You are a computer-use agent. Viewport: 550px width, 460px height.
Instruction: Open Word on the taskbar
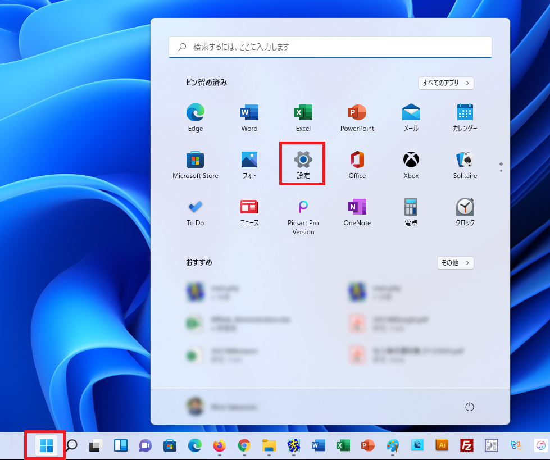(x=318, y=445)
